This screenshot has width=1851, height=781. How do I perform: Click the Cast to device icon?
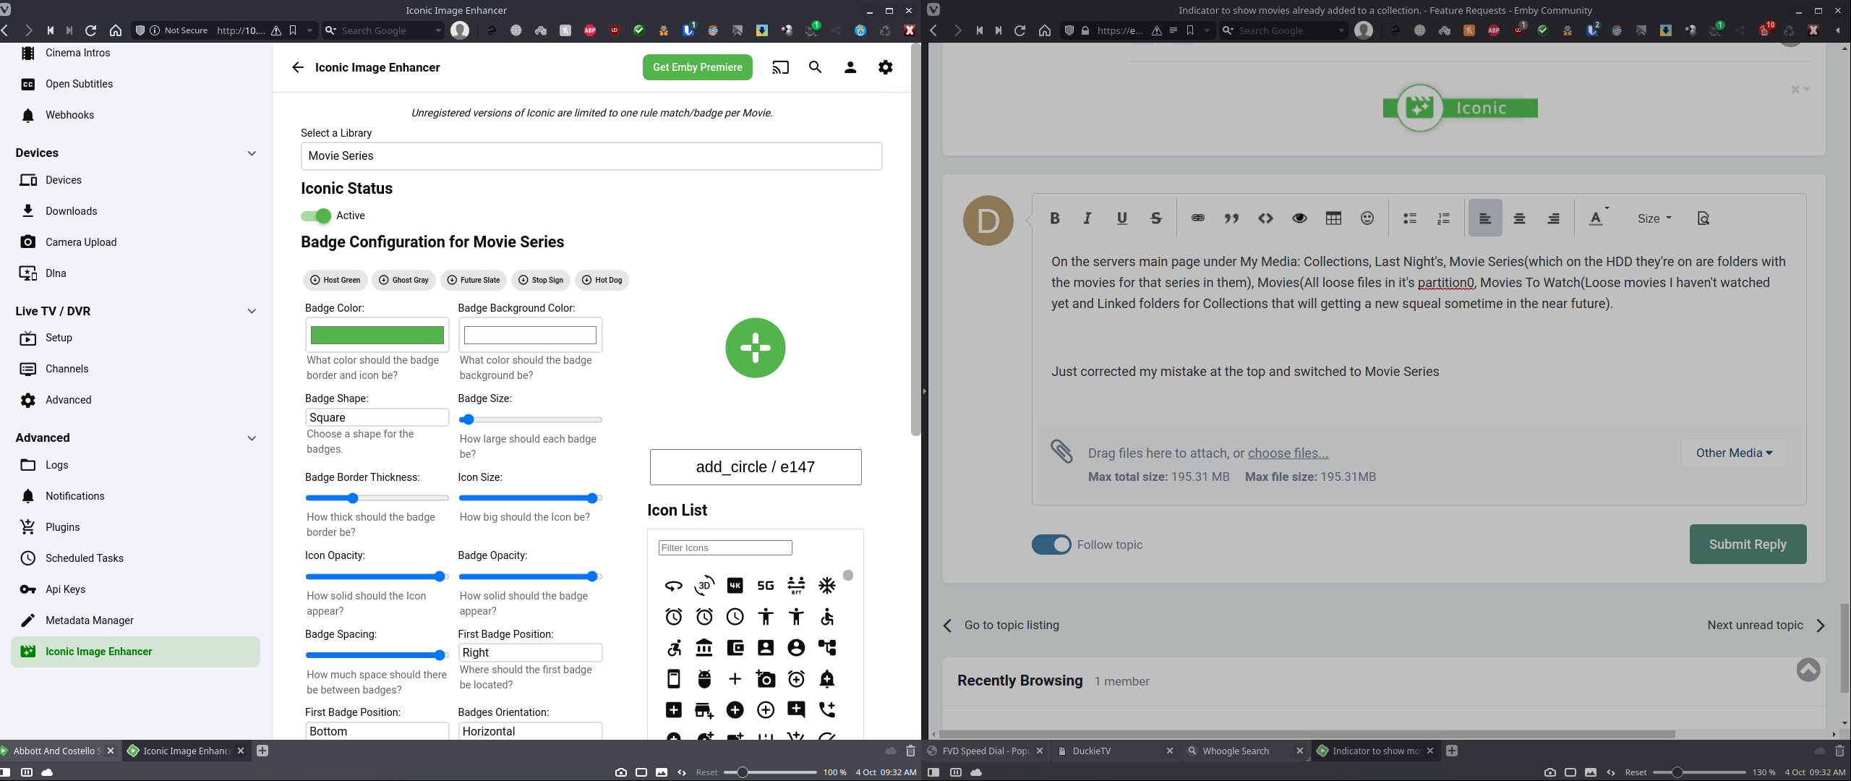[780, 67]
